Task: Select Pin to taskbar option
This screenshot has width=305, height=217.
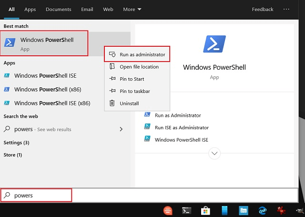Action: click(134, 91)
